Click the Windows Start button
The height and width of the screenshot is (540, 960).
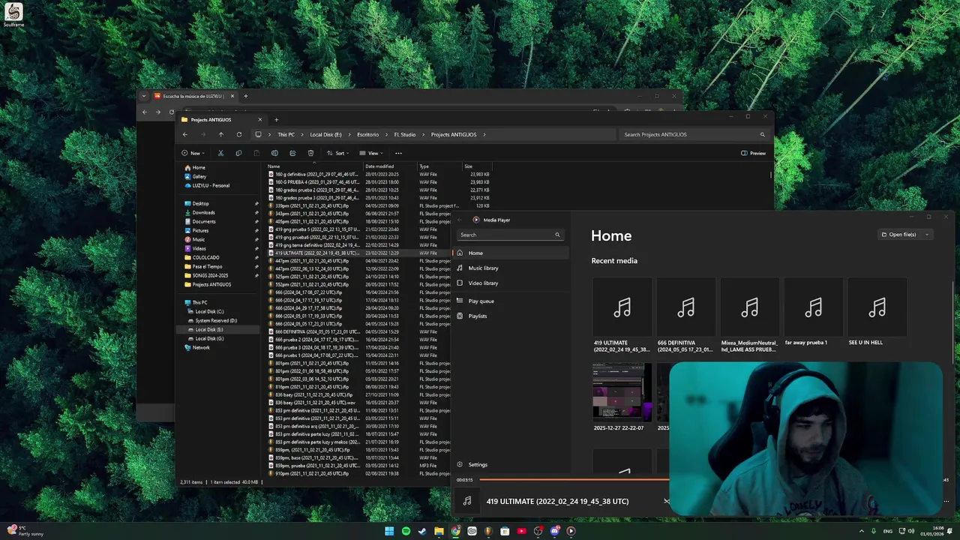pos(389,531)
